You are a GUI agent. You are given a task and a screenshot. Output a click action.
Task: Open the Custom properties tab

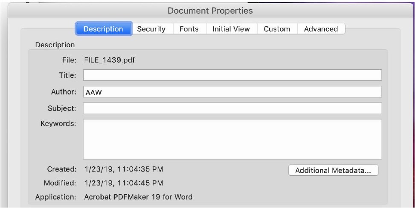point(277,29)
